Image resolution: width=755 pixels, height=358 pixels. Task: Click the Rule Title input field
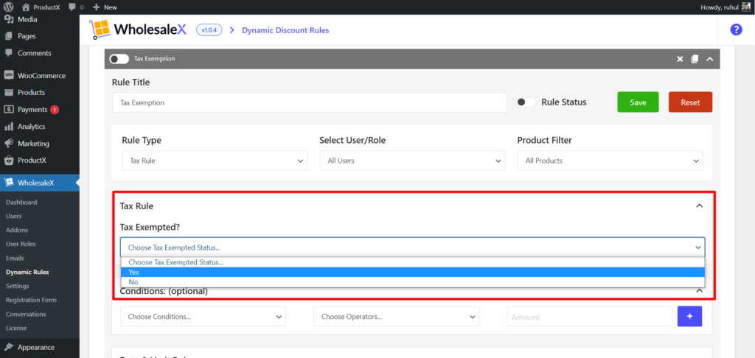coord(310,102)
